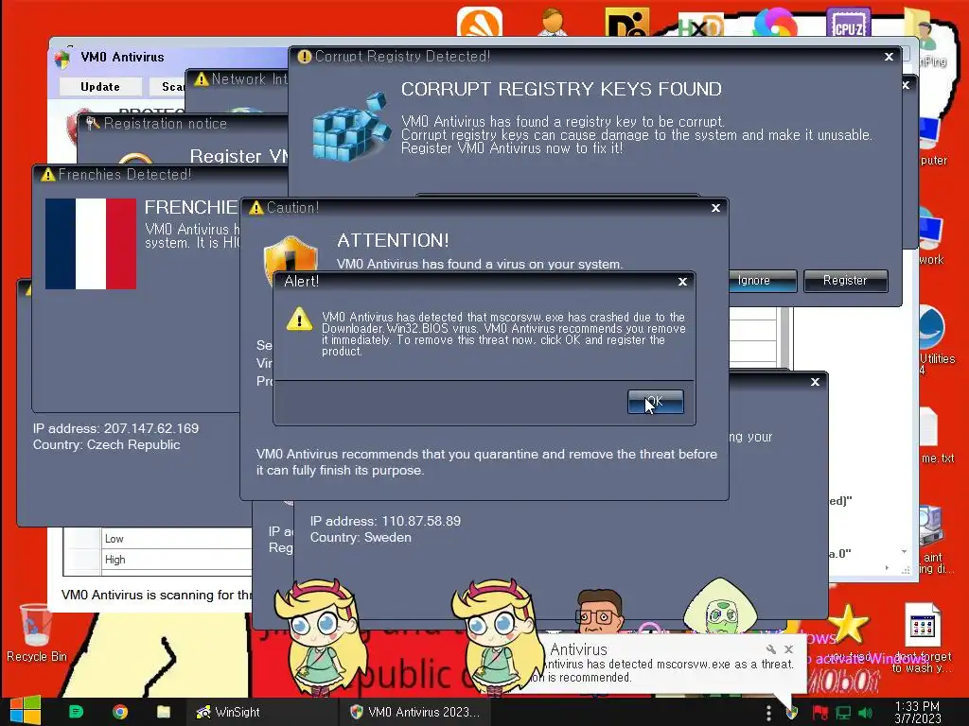
Task: Close the window behind with IP 110.87.58.89
Action: point(815,382)
